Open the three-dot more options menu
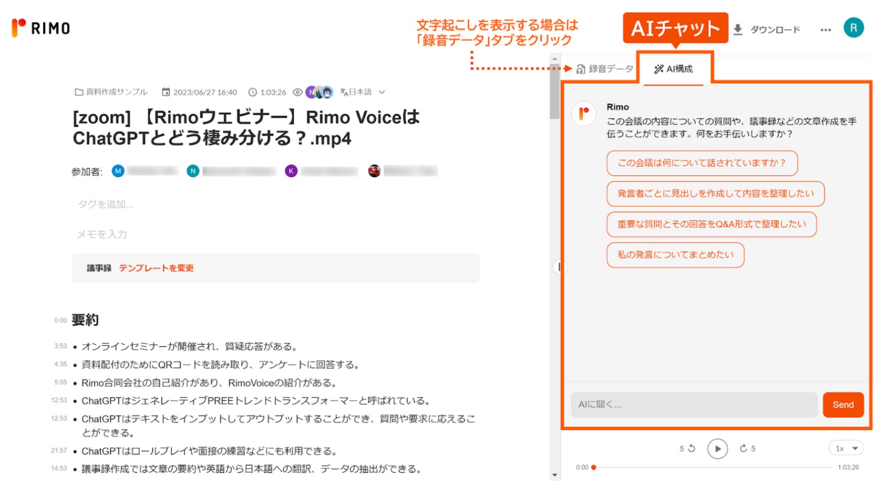Image resolution: width=888 pixels, height=493 pixels. (x=825, y=30)
